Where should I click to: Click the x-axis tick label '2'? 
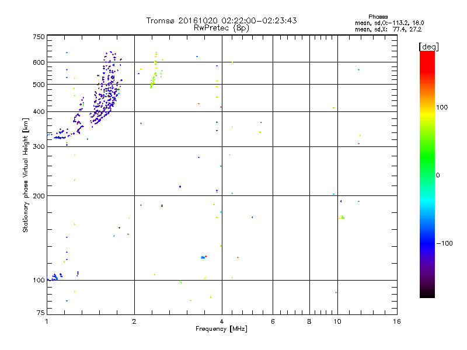[x=134, y=321]
